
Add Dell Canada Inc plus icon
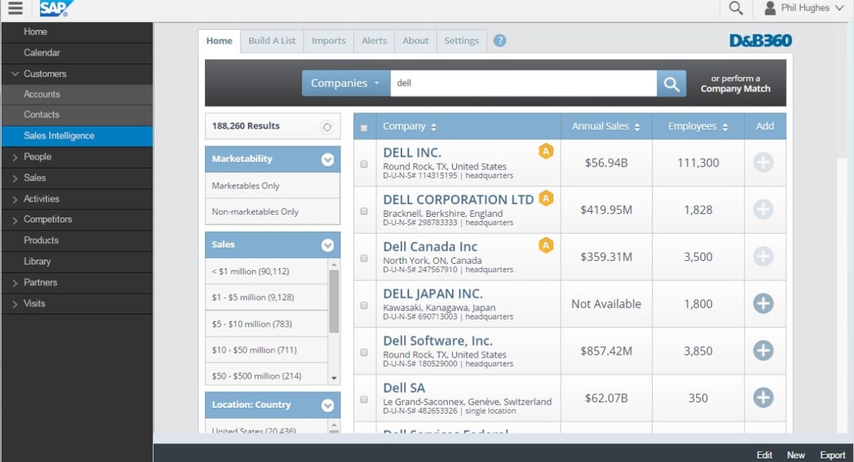click(763, 257)
